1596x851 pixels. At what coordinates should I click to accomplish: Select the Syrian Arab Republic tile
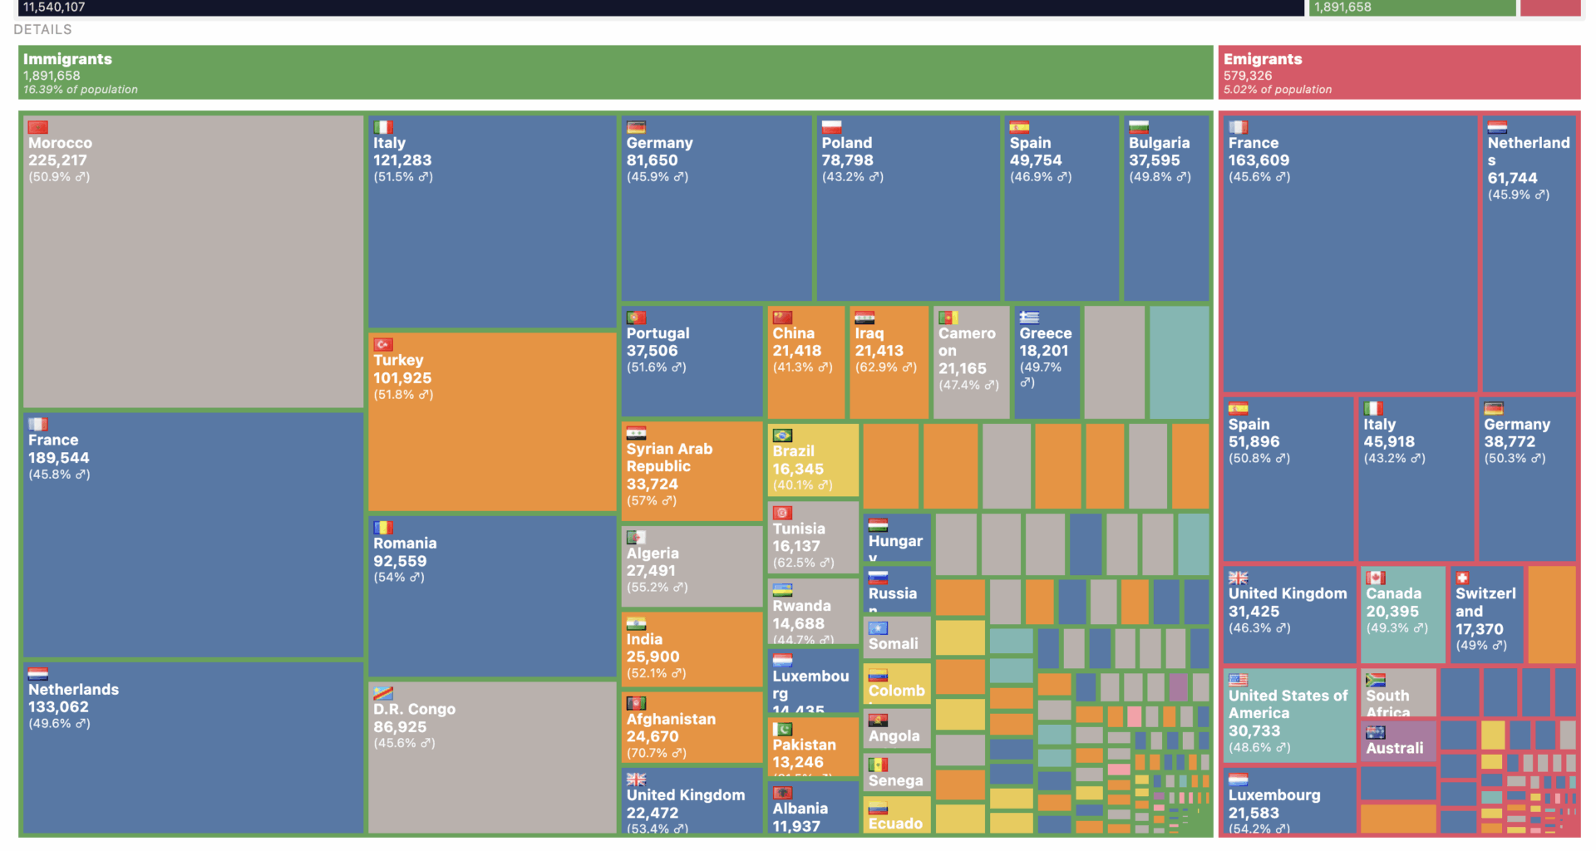pyautogui.click(x=692, y=471)
